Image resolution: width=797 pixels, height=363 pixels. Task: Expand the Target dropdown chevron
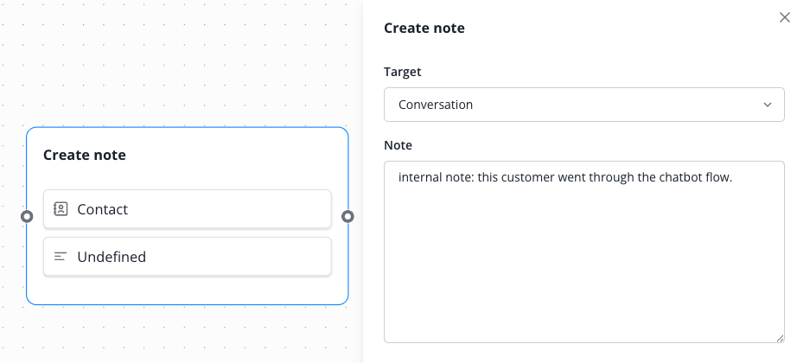point(767,105)
